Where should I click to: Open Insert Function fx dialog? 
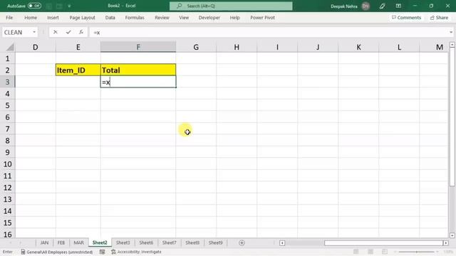81,32
